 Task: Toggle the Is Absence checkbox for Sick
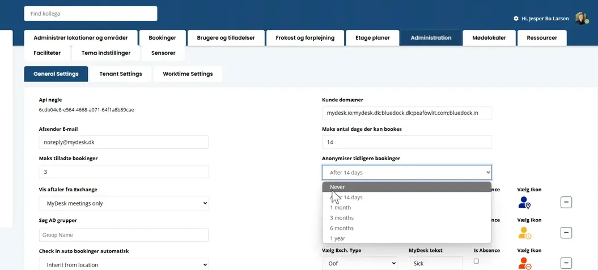[x=476, y=261]
